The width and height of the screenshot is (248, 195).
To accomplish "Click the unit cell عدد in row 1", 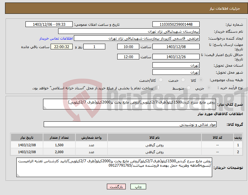I will click(x=91, y=145).
